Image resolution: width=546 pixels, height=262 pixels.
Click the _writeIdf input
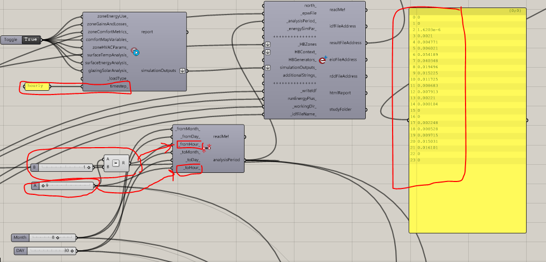[308, 91]
